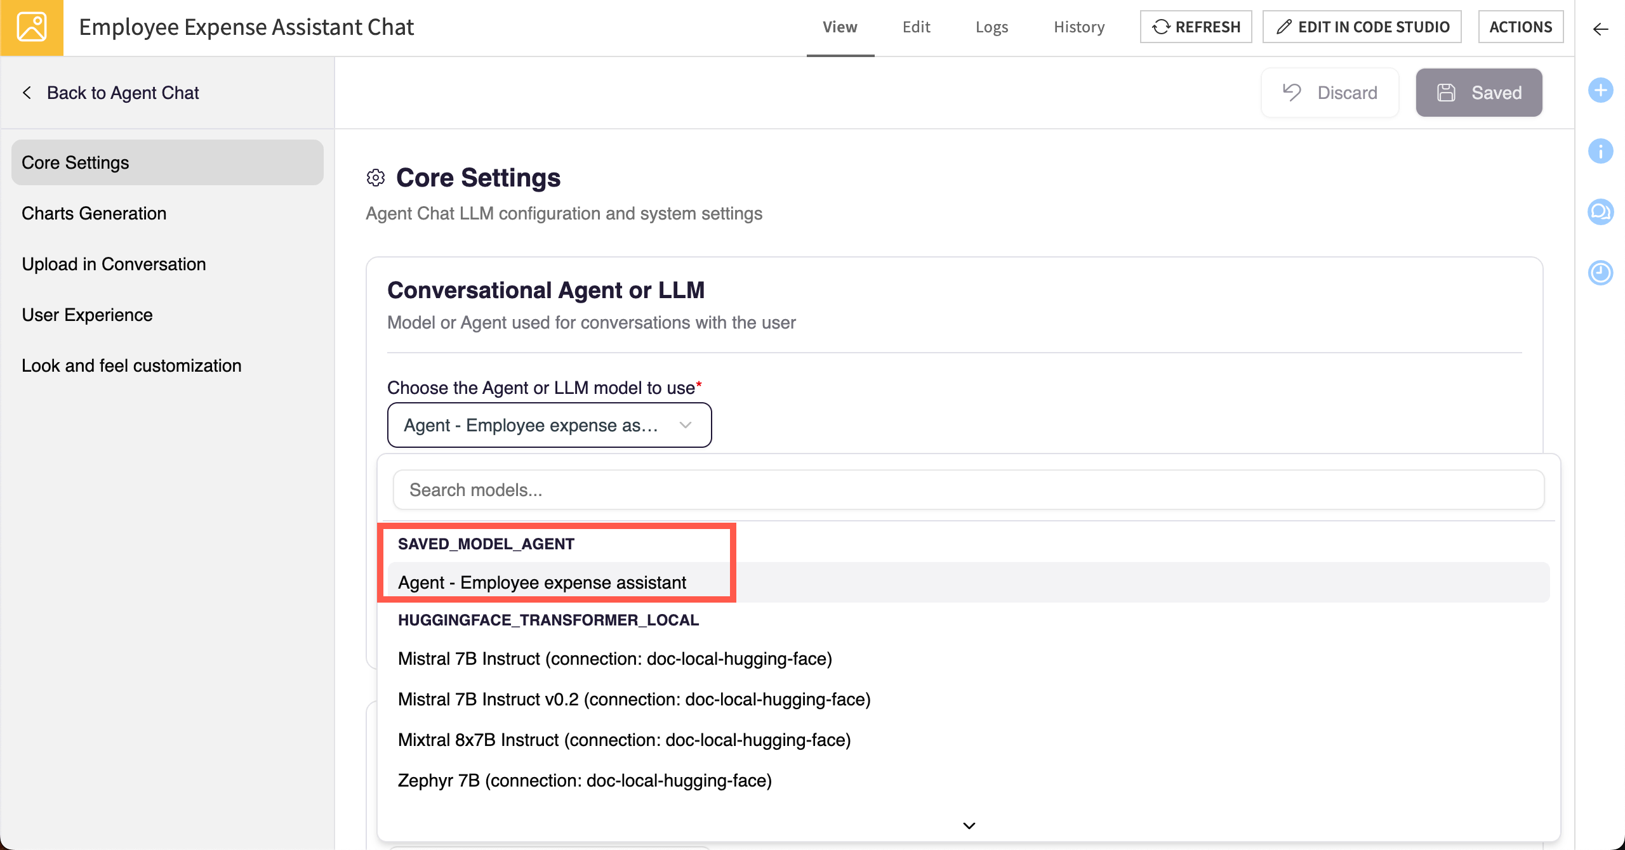Click the chevron beside Back to Agent Chat
Image resolution: width=1625 pixels, height=850 pixels.
click(x=27, y=93)
